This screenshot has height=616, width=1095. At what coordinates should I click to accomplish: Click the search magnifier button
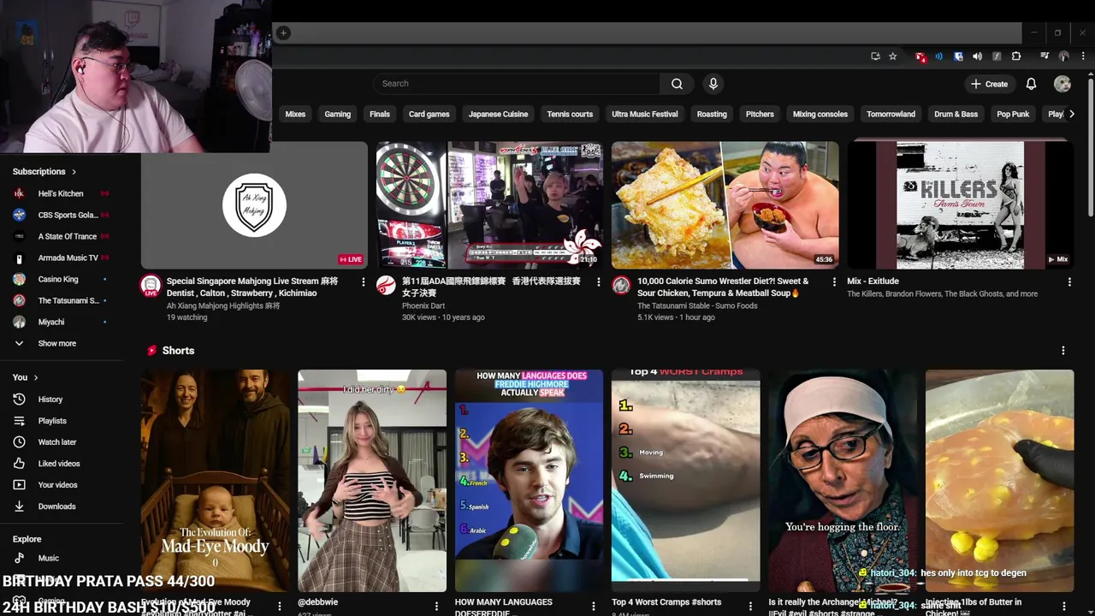(677, 84)
